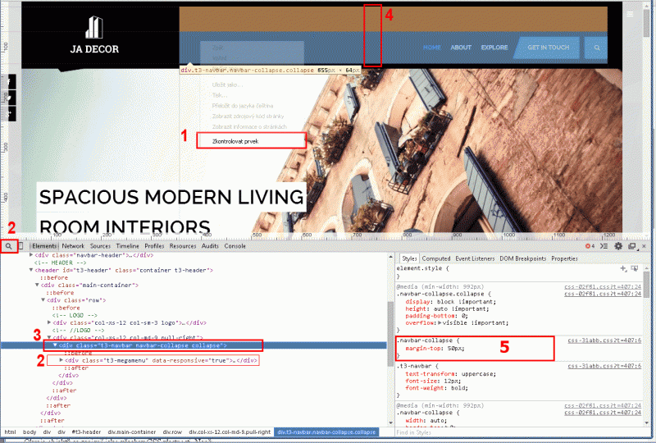Open css-31abb link beside .t3-navbar rule
The width and height of the screenshot is (656, 443).
point(604,366)
